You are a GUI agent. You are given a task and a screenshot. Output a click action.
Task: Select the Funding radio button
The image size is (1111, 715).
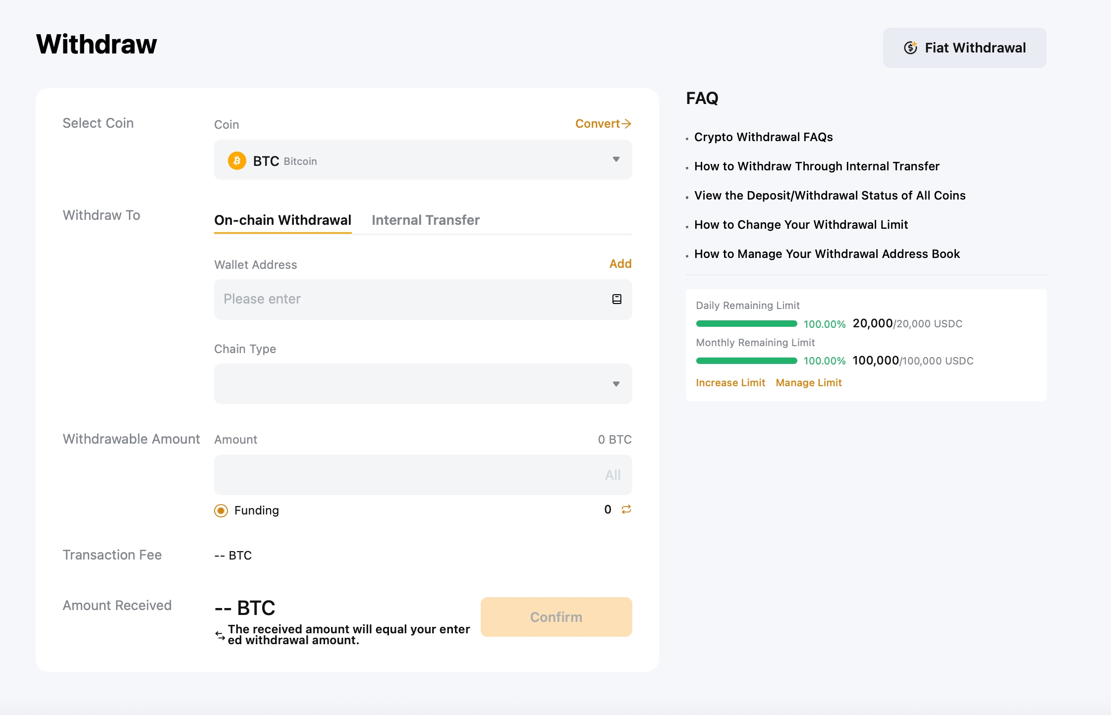(x=221, y=511)
